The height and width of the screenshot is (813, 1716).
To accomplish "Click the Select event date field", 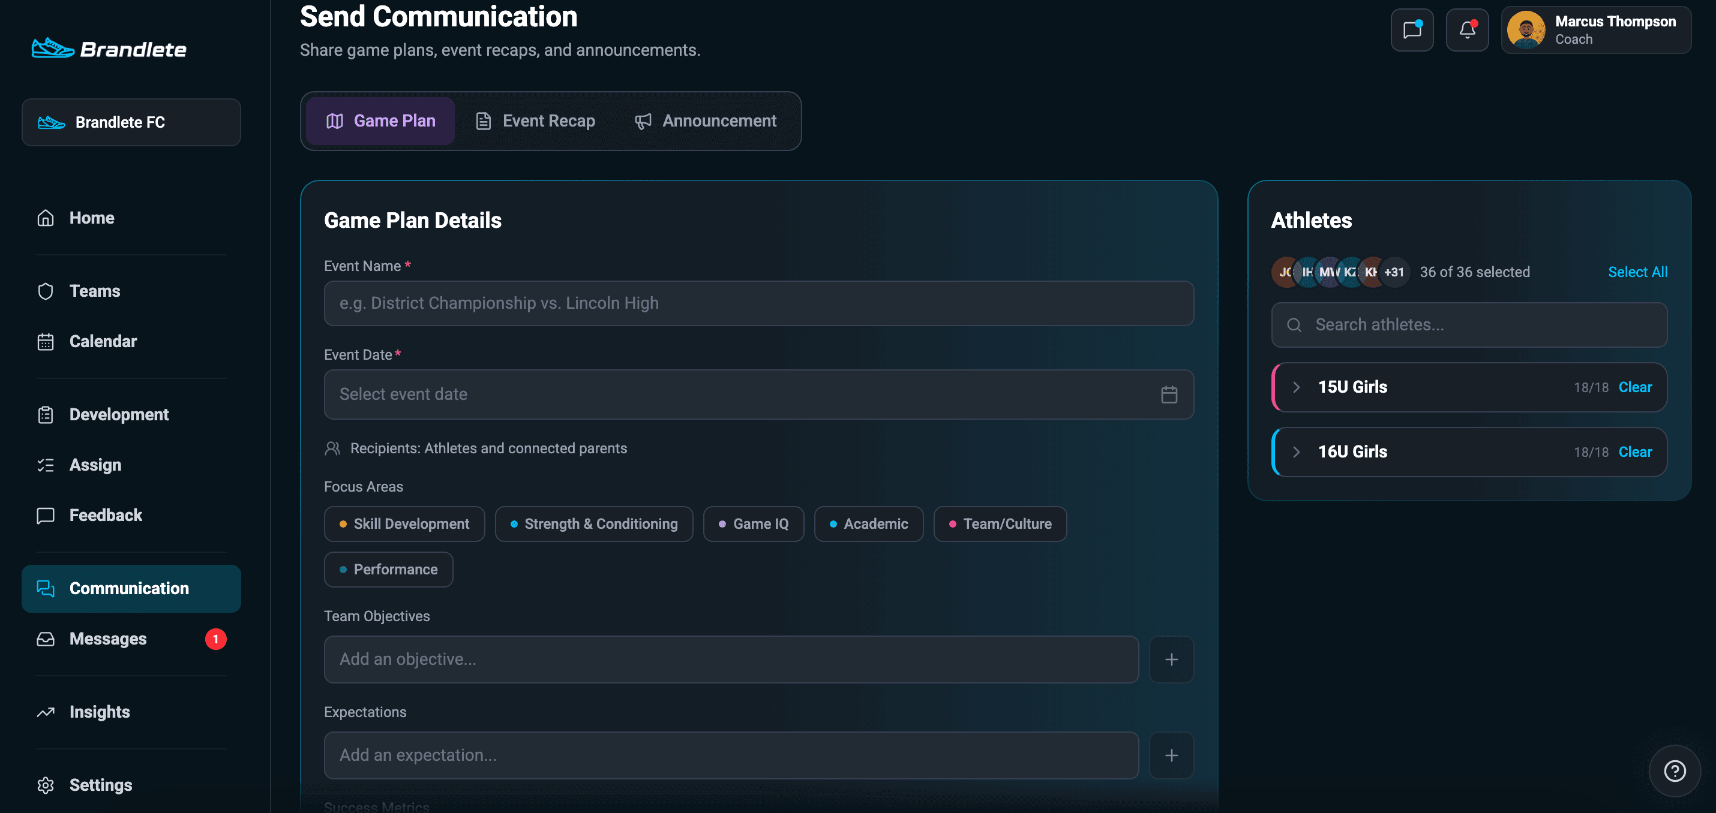I will [759, 394].
